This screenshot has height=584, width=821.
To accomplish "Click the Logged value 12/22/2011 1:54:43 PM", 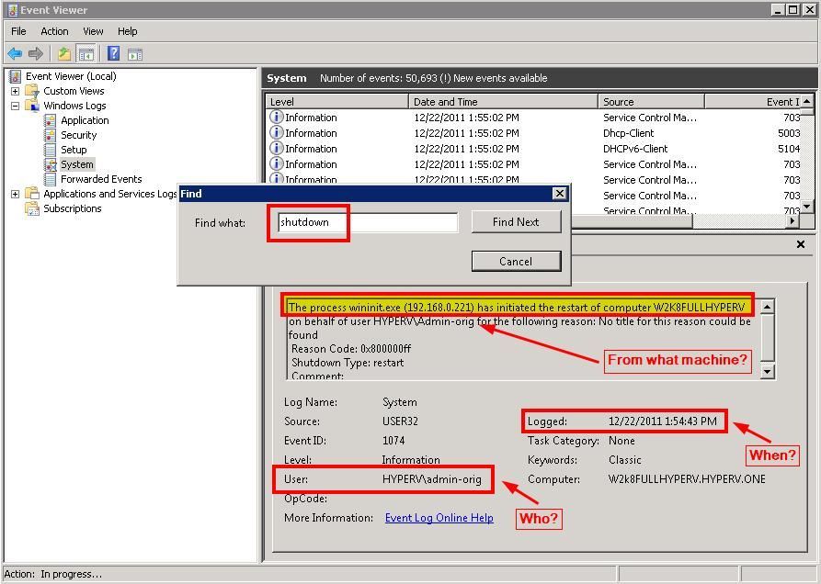I will point(662,421).
